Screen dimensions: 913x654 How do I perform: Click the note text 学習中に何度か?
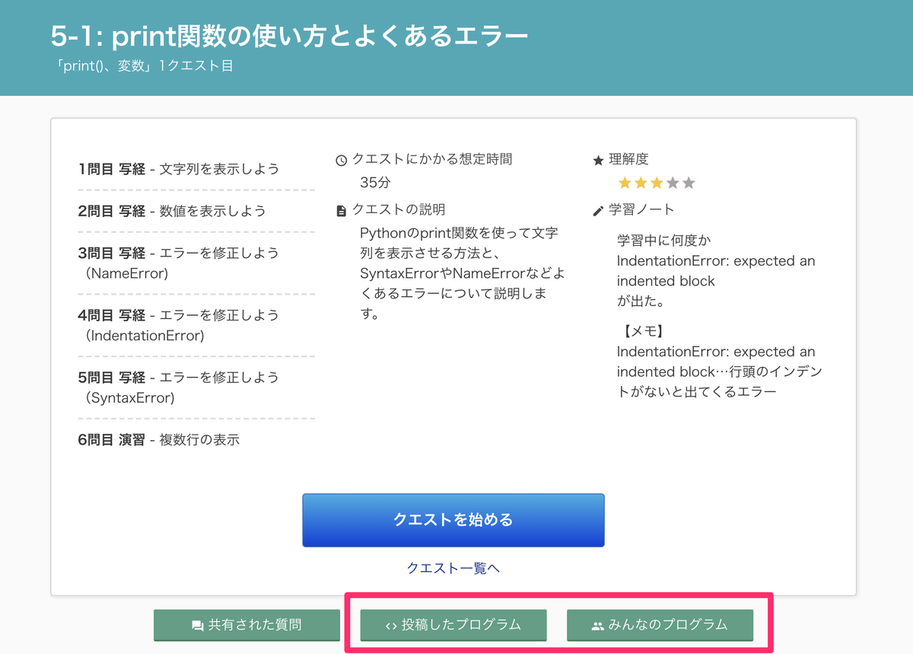click(664, 241)
